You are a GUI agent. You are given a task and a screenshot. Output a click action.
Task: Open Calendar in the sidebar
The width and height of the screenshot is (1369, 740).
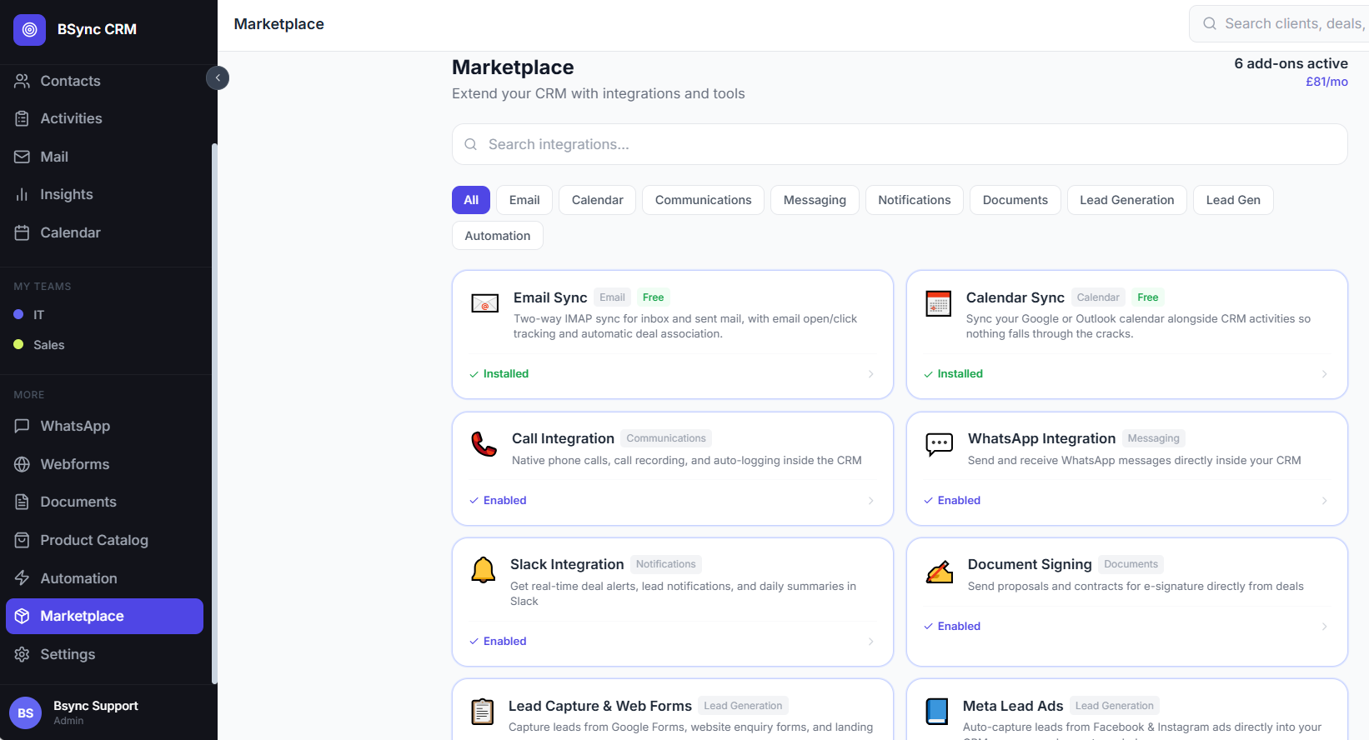(105, 232)
